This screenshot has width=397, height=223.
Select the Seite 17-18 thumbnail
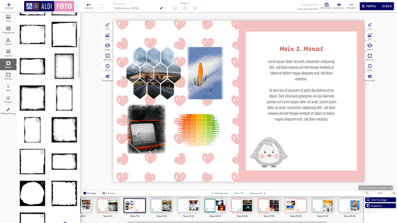click(269, 206)
